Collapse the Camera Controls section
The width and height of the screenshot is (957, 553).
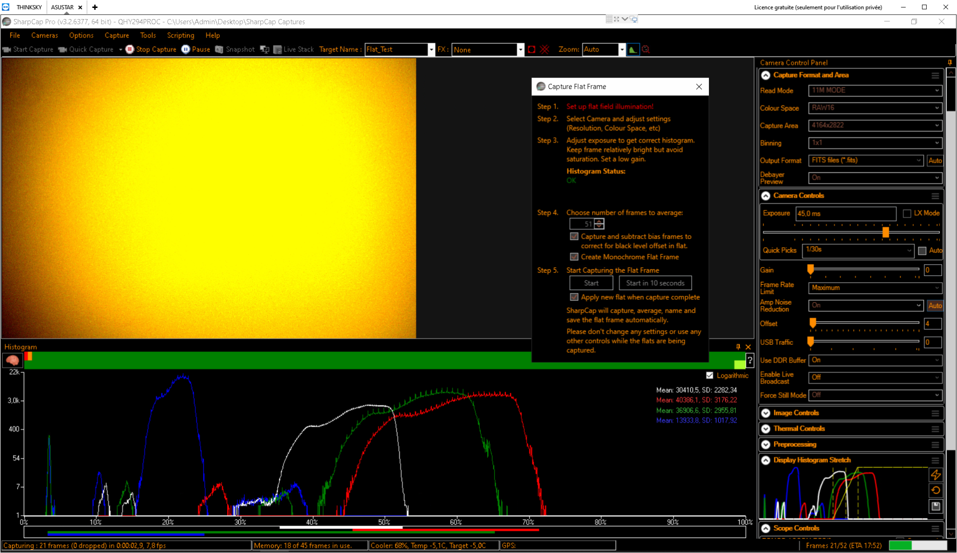pos(766,196)
